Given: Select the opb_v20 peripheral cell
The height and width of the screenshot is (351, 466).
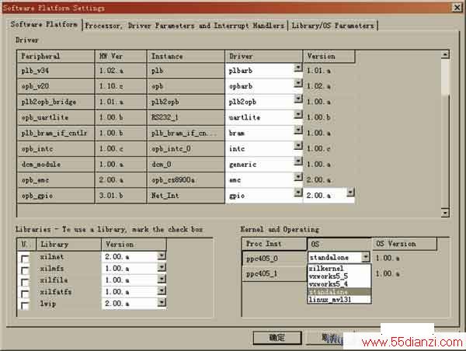Looking at the screenshot, I should click(56, 86).
